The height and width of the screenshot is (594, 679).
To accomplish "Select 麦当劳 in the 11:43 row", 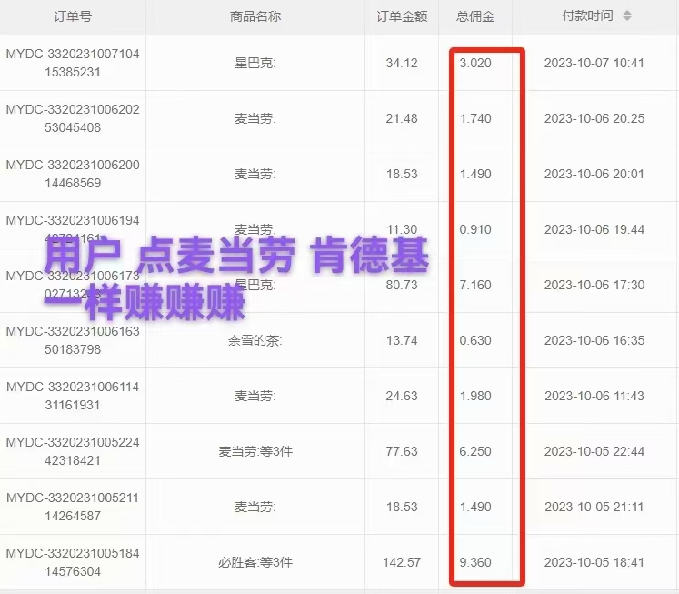I will tap(255, 396).
